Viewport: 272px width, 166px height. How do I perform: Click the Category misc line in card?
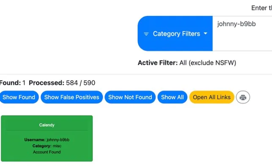click(x=47, y=146)
